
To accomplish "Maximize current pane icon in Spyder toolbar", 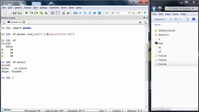I will coord(53,13).
